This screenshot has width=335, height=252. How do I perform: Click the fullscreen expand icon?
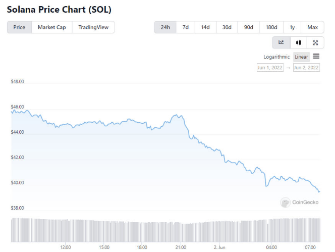tap(315, 43)
